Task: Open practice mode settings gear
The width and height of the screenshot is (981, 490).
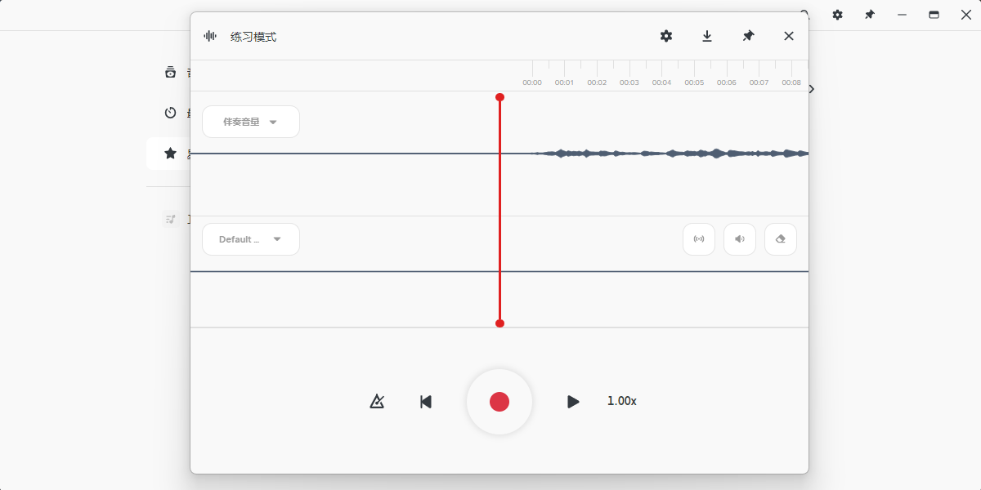Action: pos(666,36)
